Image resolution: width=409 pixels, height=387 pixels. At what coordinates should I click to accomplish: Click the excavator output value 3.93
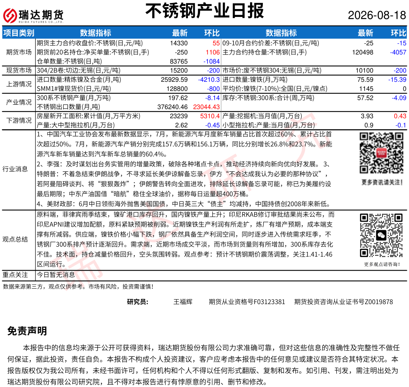coord(367,116)
